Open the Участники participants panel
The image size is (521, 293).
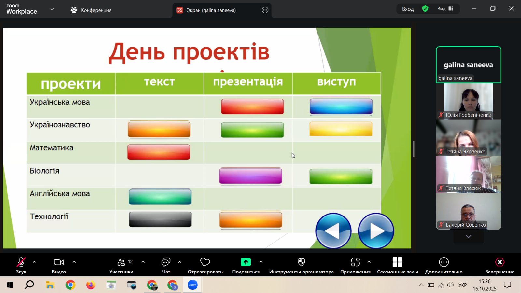(x=121, y=263)
